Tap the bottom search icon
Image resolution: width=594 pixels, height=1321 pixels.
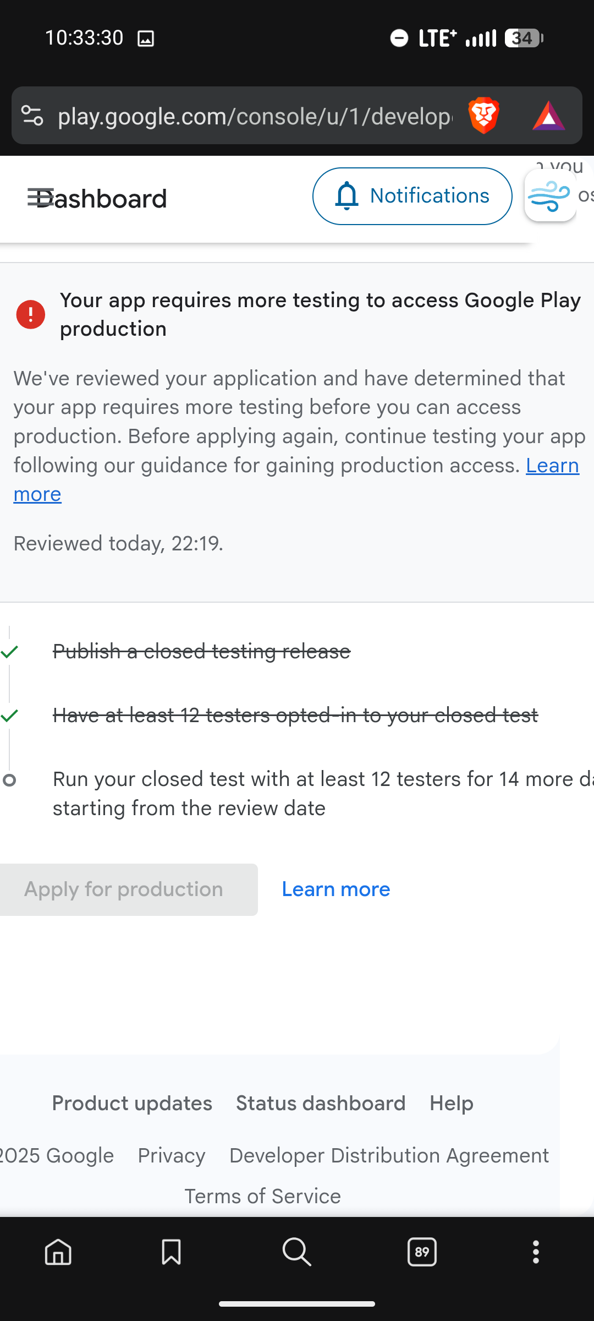[297, 1252]
